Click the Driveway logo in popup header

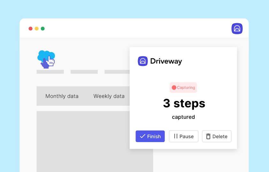pyautogui.click(x=143, y=61)
